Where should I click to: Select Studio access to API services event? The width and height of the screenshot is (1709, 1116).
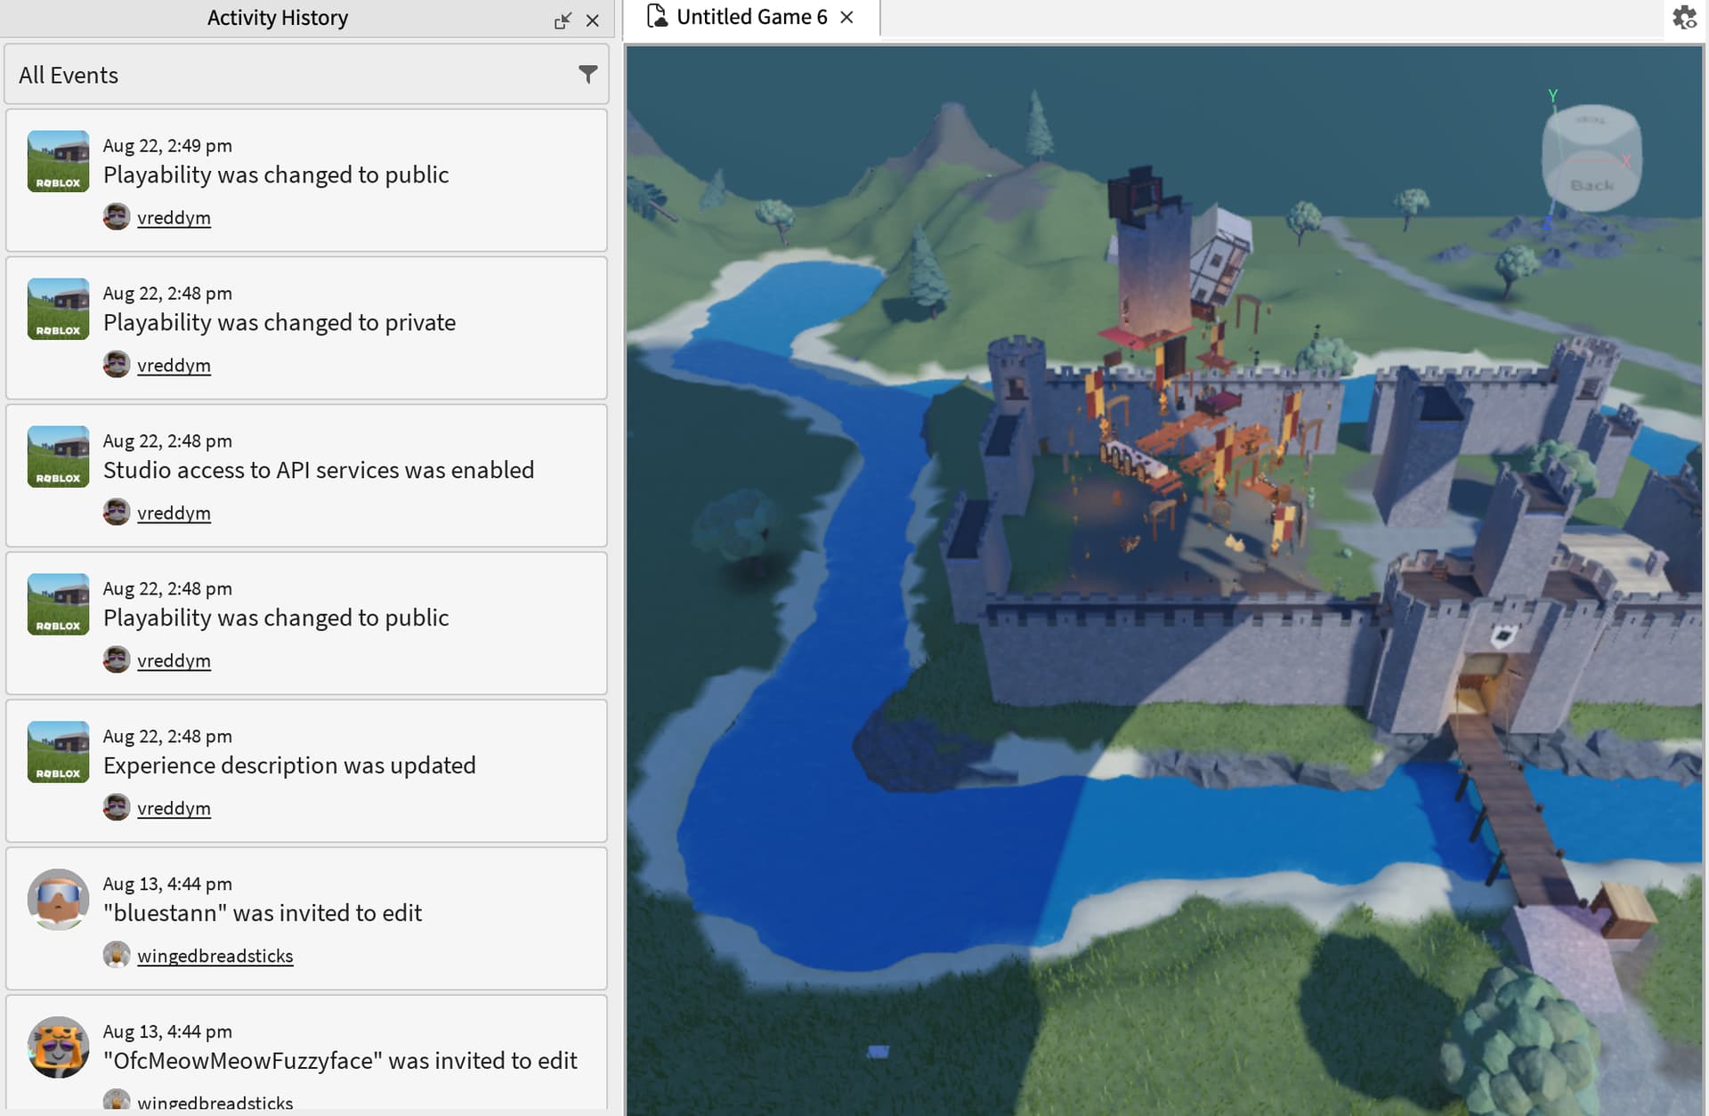319,470
